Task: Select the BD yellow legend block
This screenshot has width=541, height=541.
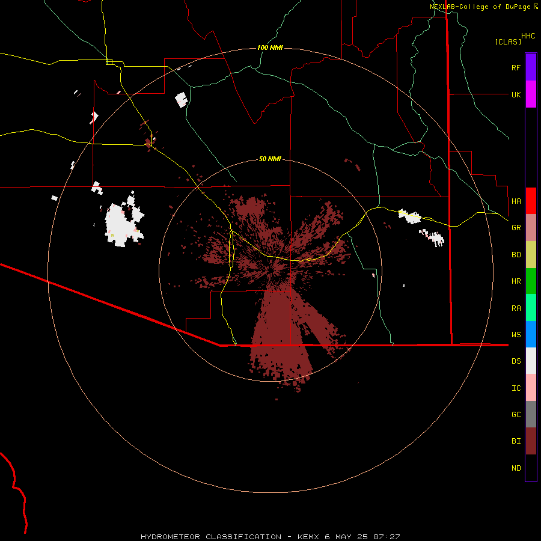Action: 531,254
